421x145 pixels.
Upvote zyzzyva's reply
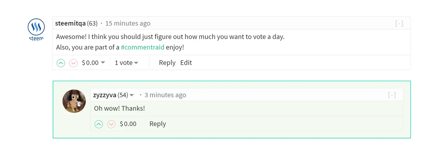[x=99, y=124]
